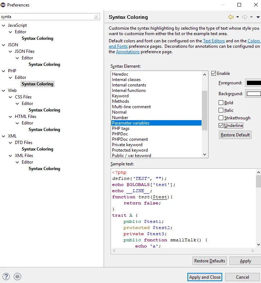
Task: Select Internal constants syntax element
Action: (156, 85)
